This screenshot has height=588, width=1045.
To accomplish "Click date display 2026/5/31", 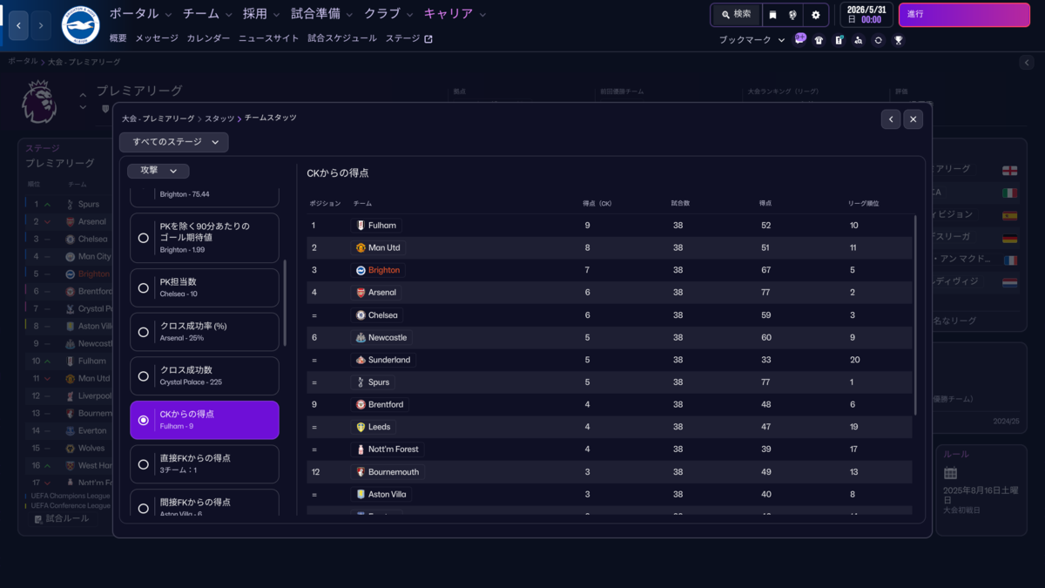I will point(866,15).
